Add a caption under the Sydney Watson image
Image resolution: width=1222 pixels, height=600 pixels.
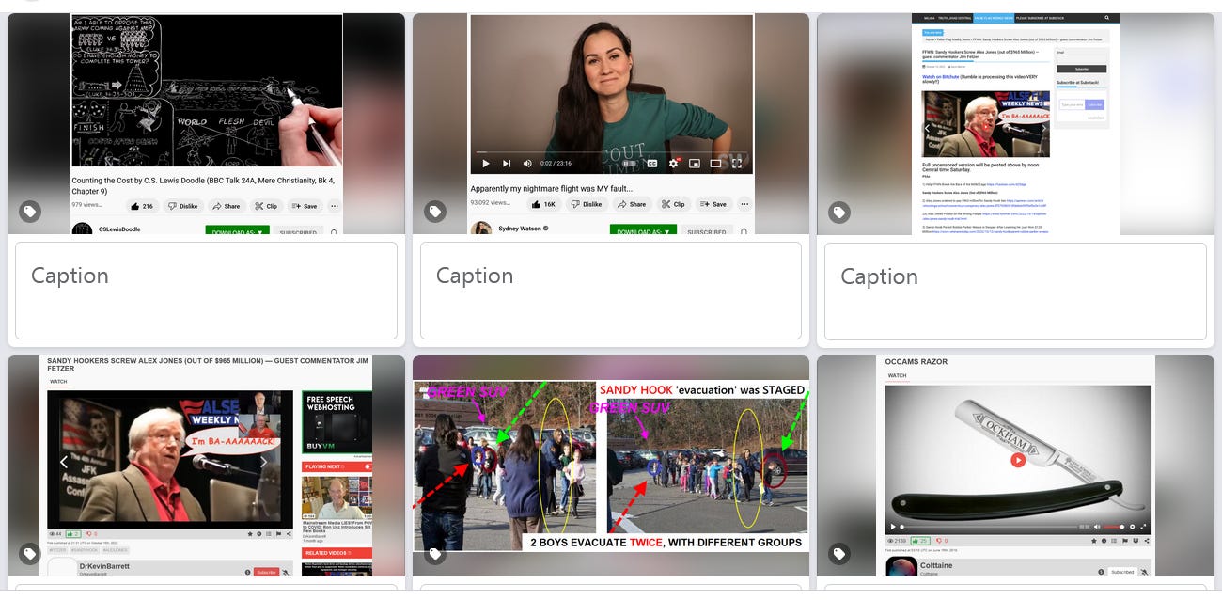(x=611, y=291)
